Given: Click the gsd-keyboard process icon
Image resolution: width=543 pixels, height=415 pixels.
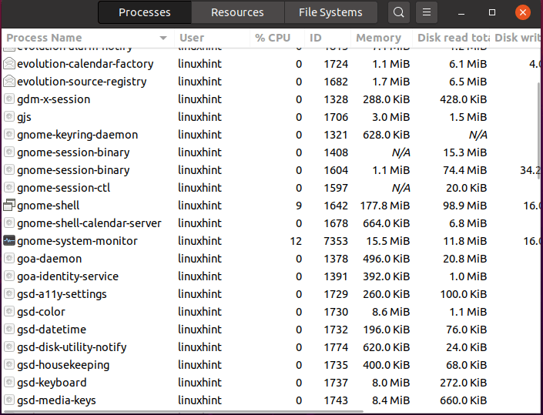Looking at the screenshot, I should [x=9, y=383].
